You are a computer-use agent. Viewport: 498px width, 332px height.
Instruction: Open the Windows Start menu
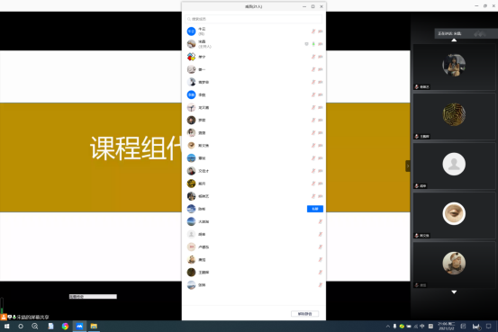(x=6, y=326)
